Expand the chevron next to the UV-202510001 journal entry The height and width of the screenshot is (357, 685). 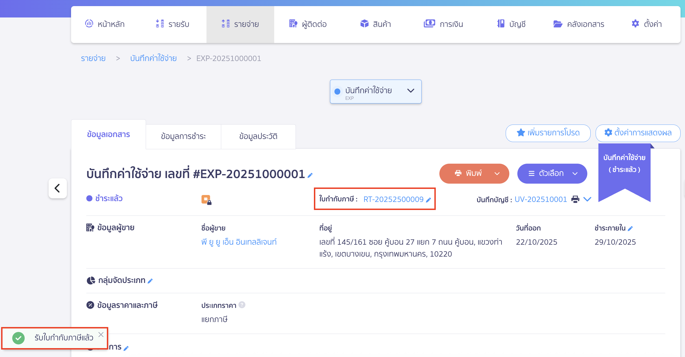[588, 199]
